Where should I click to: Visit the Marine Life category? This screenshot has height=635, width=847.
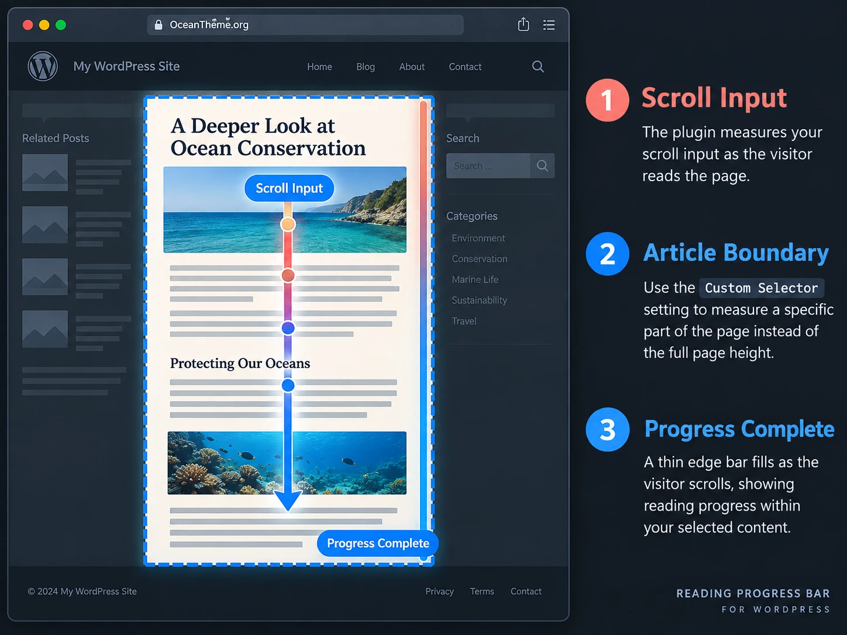[475, 279]
